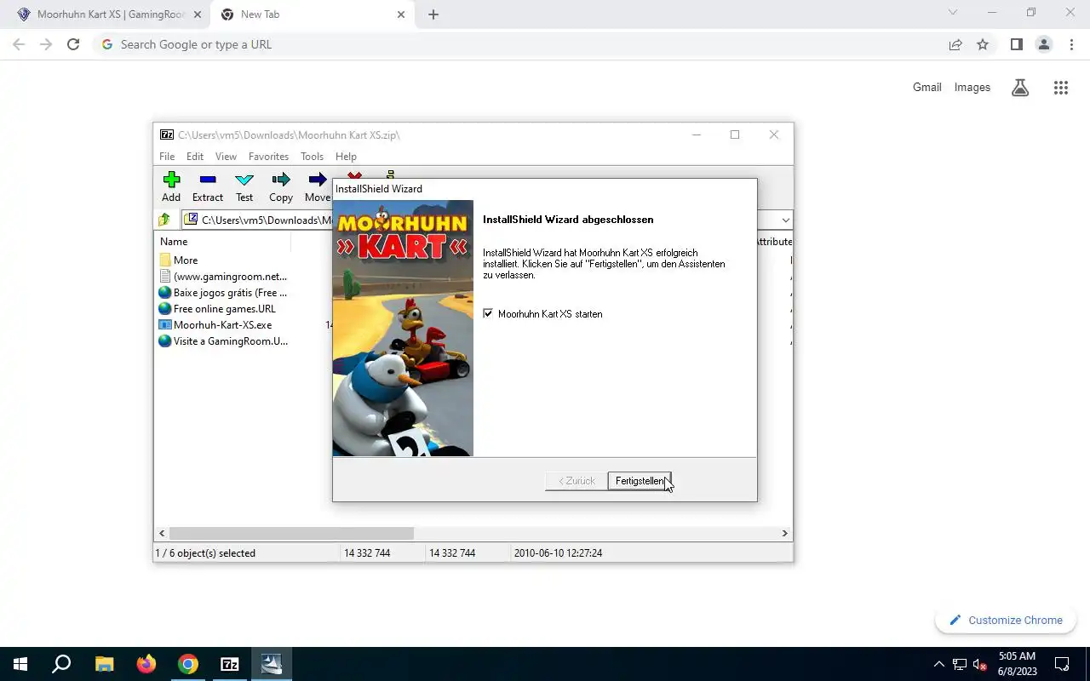Click Customize Chrome button

1005,620
